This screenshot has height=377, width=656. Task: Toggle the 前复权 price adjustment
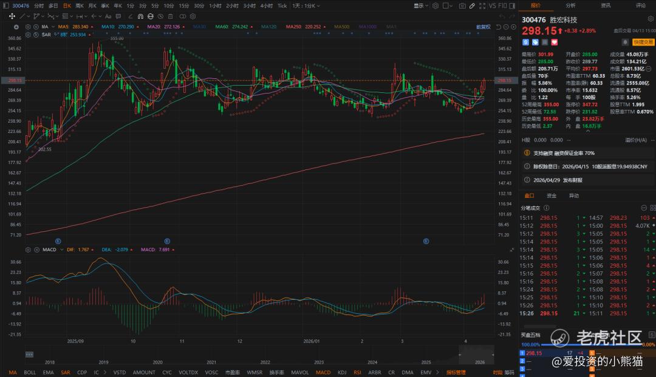pos(483,27)
